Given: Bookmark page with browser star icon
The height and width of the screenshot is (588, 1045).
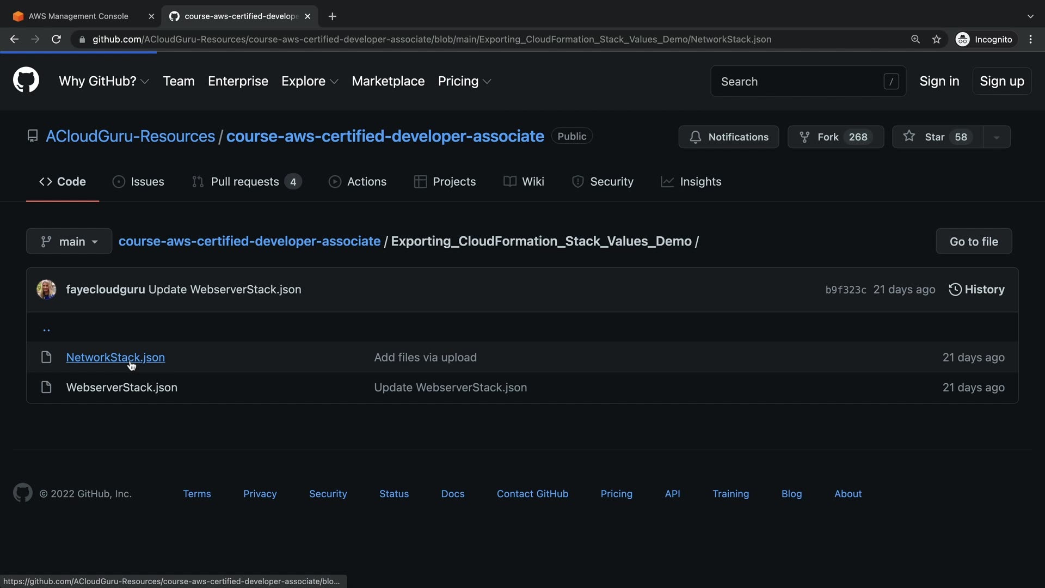Looking at the screenshot, I should point(936,39).
